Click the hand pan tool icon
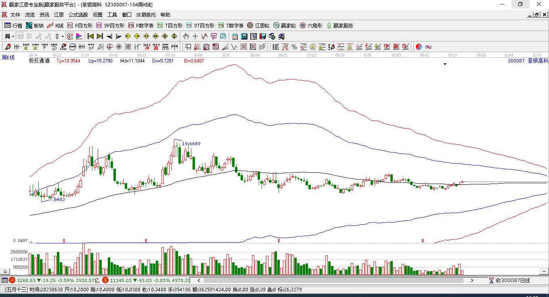Image resolution: width=549 pixels, height=297 pixels. 186,36
